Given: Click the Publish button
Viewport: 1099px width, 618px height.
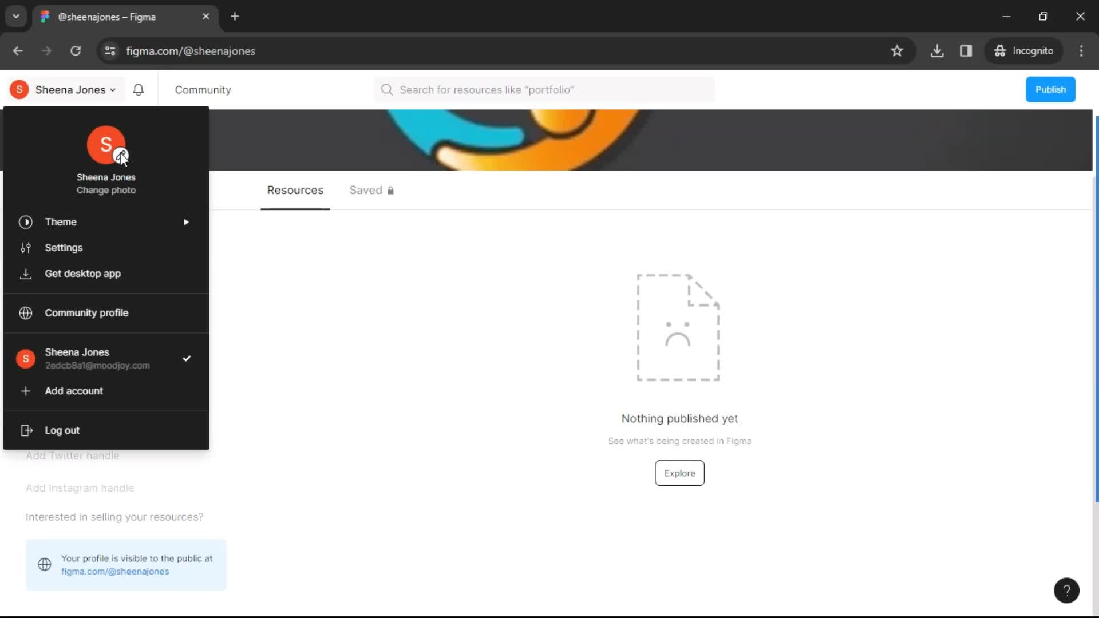Looking at the screenshot, I should [x=1051, y=89].
